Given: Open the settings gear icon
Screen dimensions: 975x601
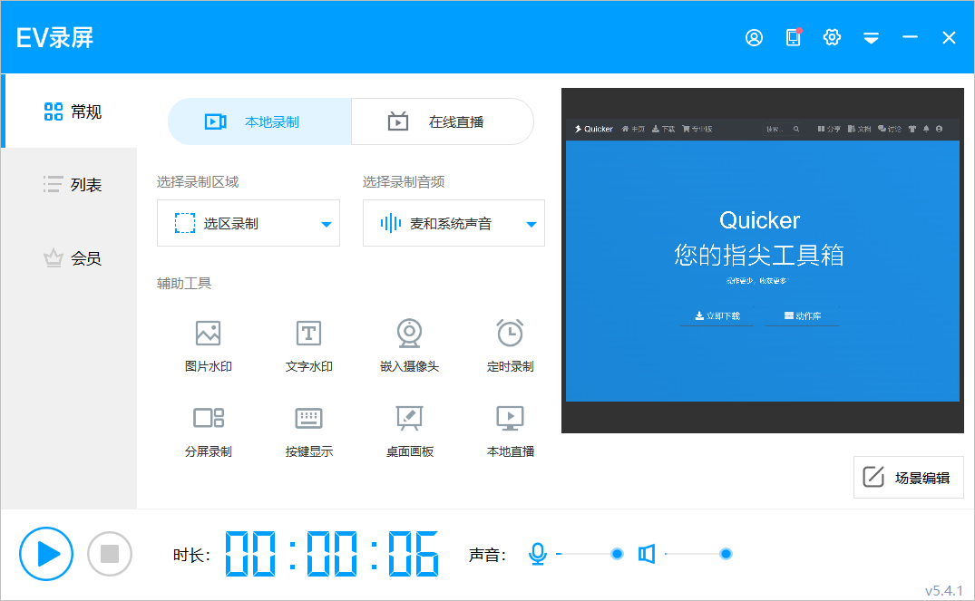Looking at the screenshot, I should pos(832,37).
